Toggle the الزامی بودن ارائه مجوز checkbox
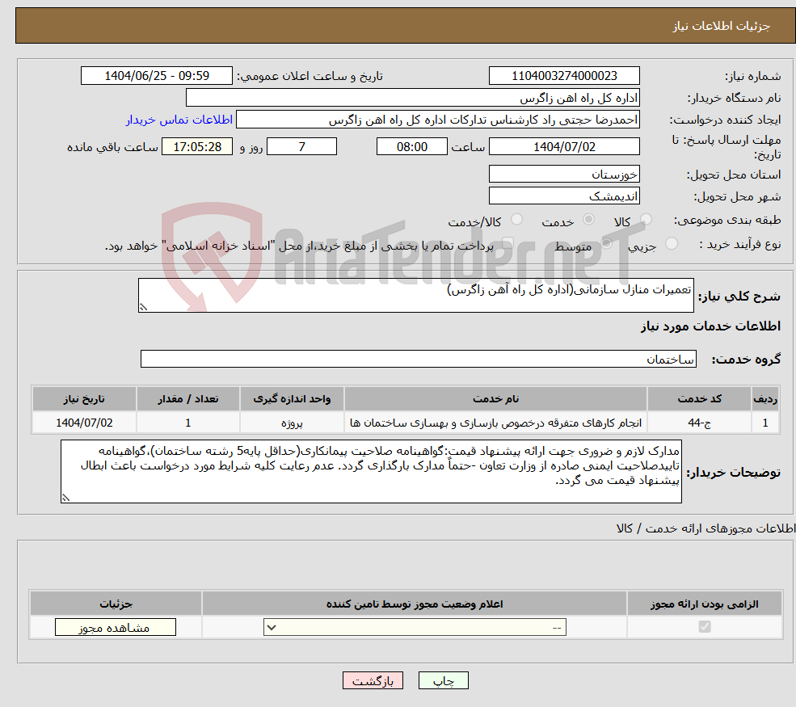The image size is (796, 707). tap(705, 626)
